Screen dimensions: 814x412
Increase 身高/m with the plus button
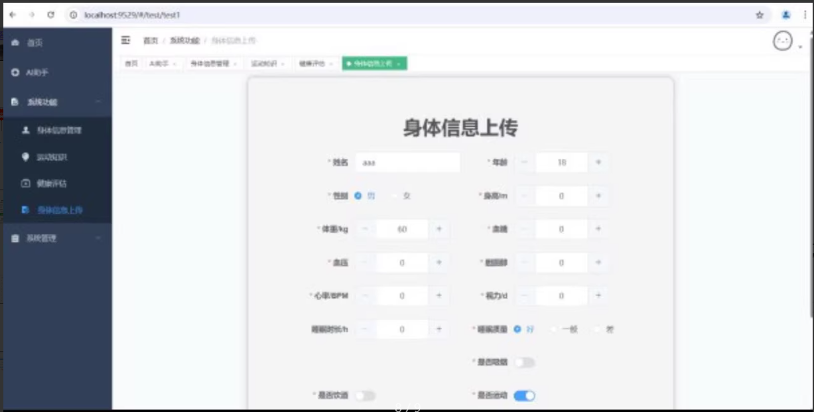tap(598, 196)
